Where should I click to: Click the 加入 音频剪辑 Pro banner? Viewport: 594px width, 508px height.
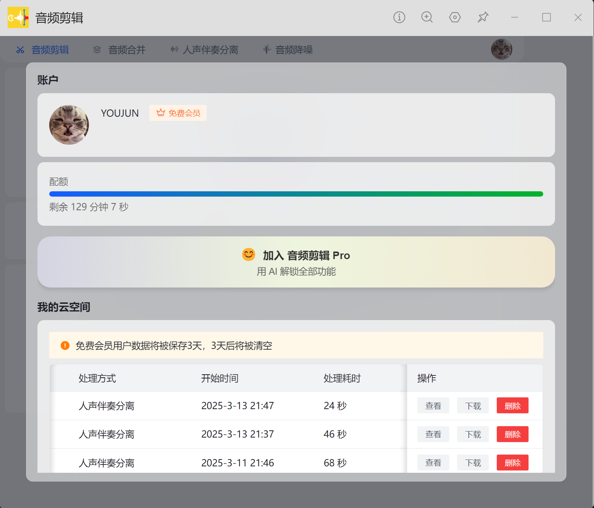[296, 262]
